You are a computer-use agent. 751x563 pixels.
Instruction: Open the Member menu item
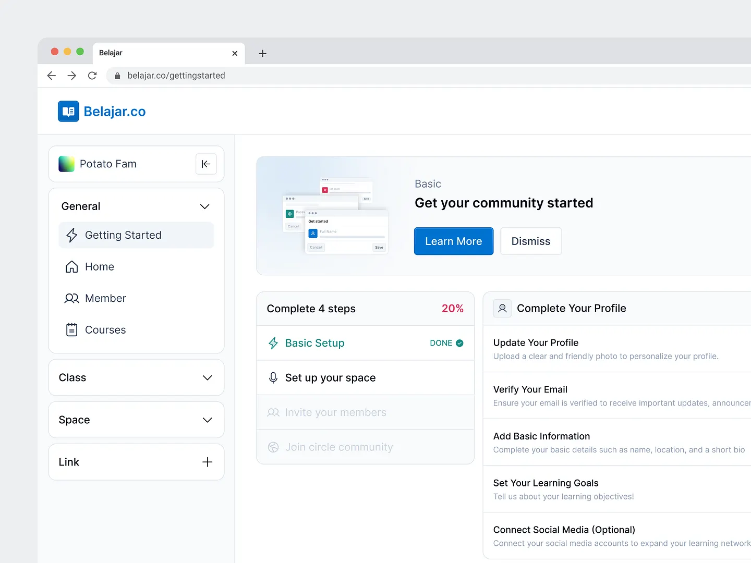136,298
